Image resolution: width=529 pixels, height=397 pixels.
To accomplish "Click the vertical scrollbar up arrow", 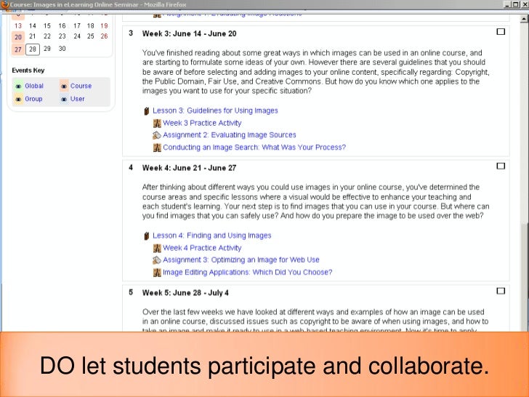I will 525,19.
